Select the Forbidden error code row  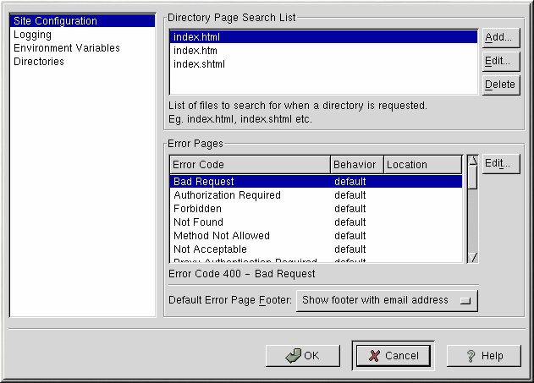[198, 209]
